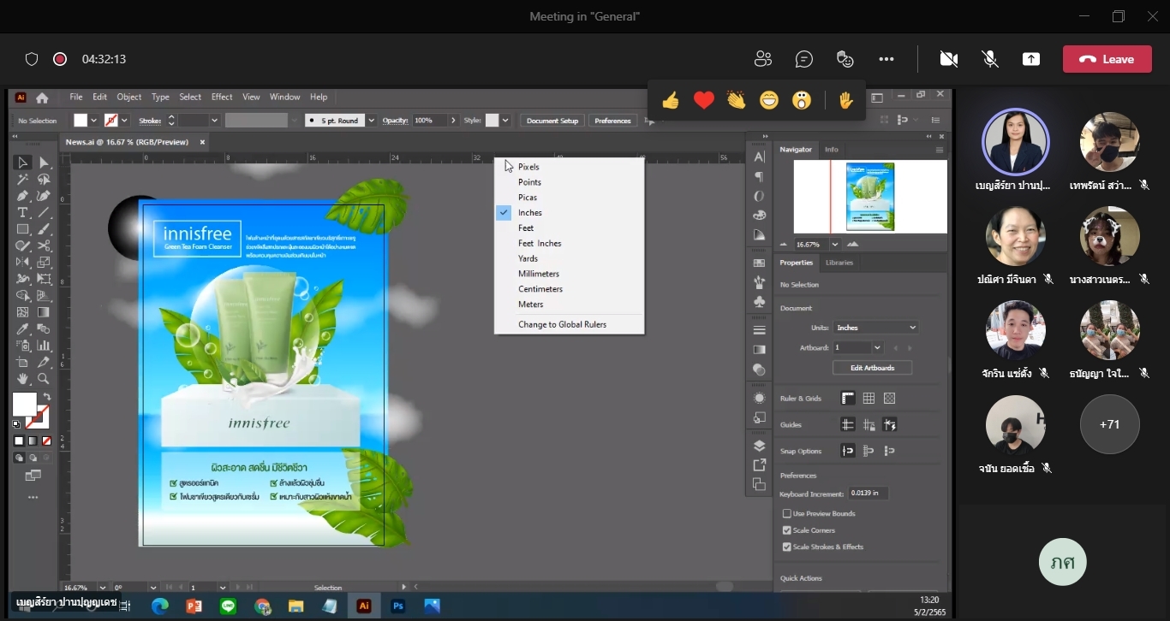Viewport: 1170px width, 621px height.
Task: Select the Type tool in toolbar
Action: 23,212
